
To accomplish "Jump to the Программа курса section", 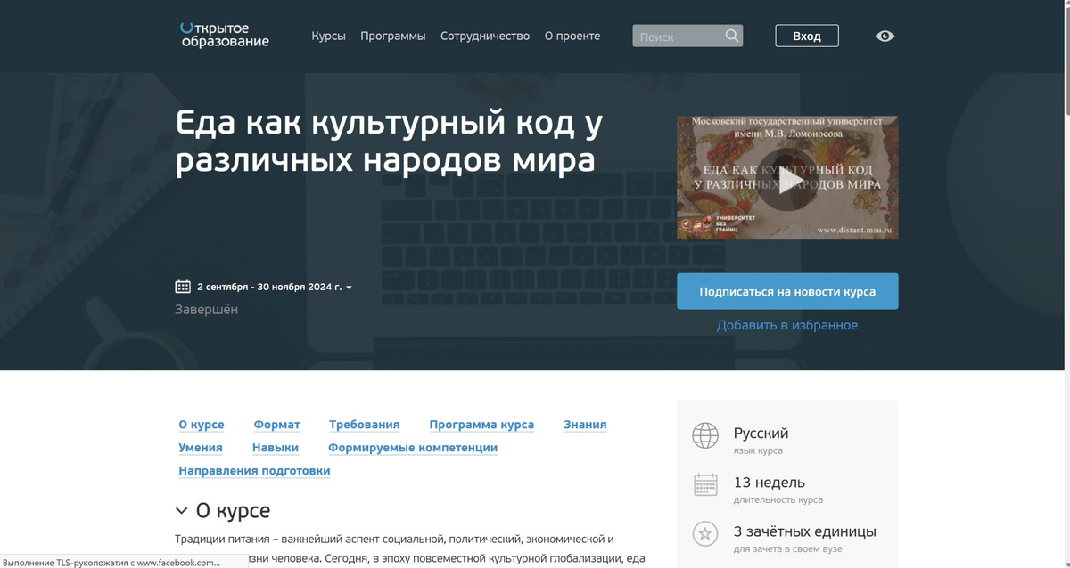I will [481, 425].
